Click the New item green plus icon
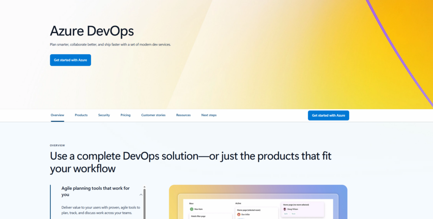 coord(192,209)
